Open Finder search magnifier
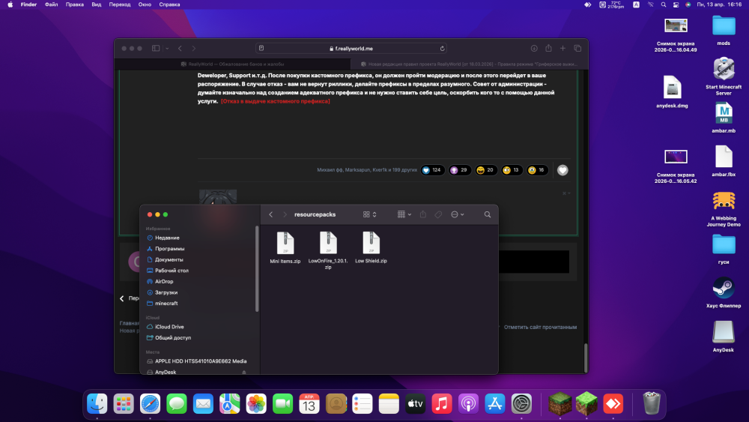The width and height of the screenshot is (749, 422). point(488,214)
